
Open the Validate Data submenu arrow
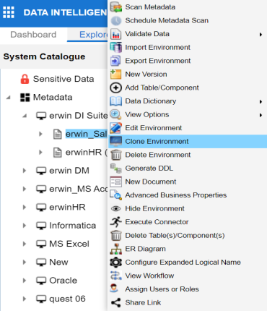[x=261, y=35]
